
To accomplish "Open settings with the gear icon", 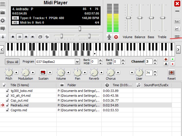I will point(3,20).
